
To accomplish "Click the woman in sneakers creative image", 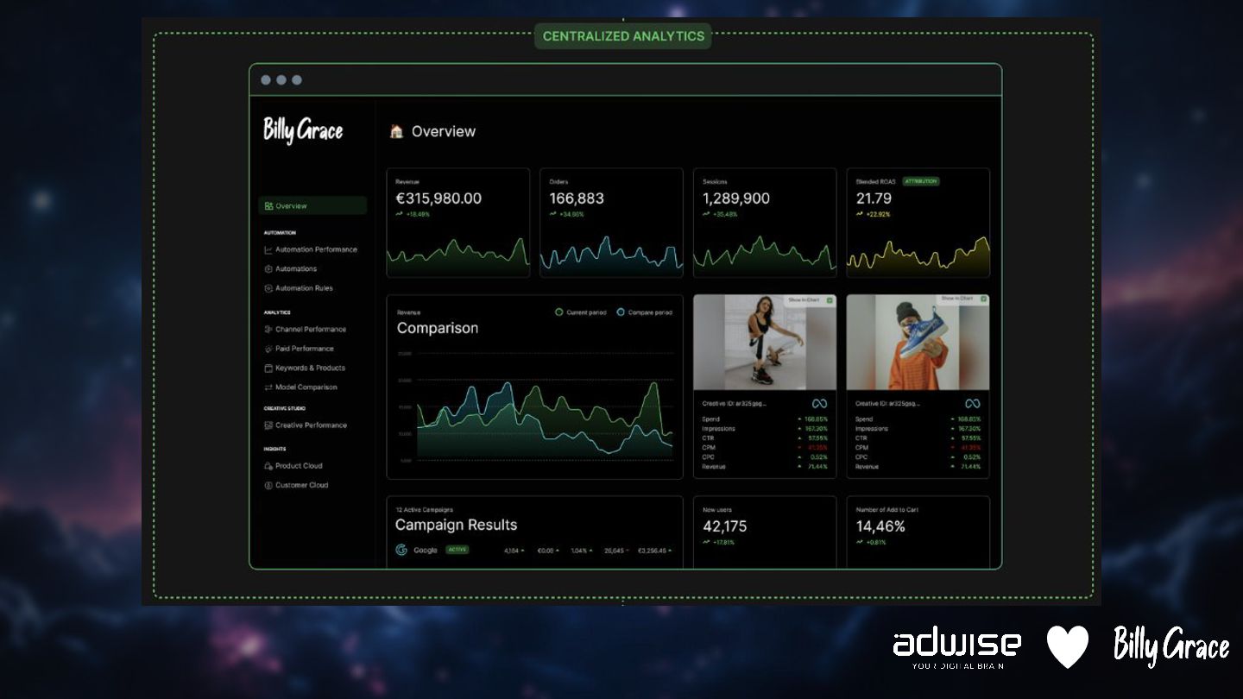I will point(765,343).
